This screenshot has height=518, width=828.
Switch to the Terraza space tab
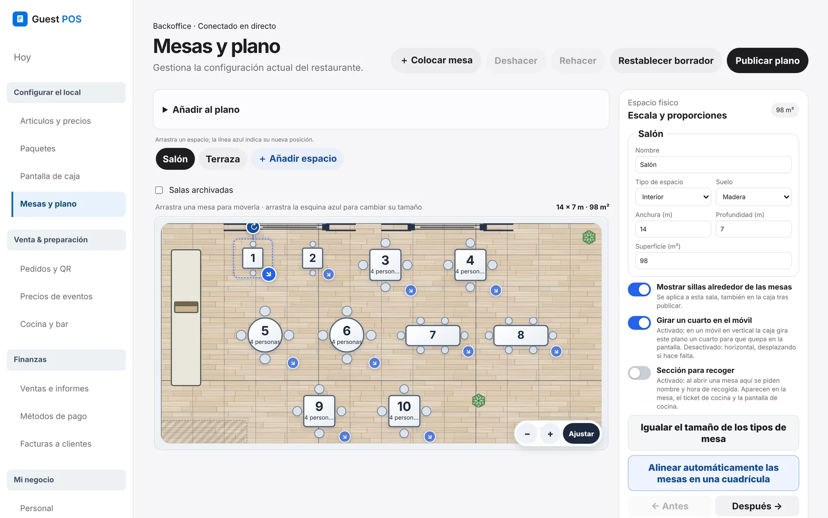pos(223,159)
